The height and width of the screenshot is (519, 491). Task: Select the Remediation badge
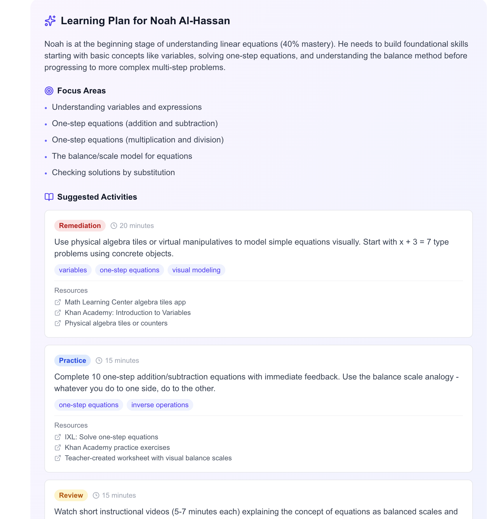click(x=80, y=226)
